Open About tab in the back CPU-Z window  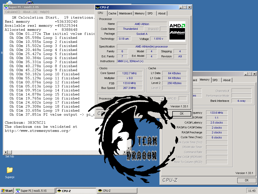(227, 80)
